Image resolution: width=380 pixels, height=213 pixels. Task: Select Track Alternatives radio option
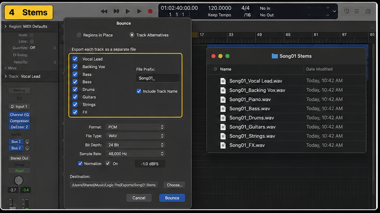pos(132,35)
